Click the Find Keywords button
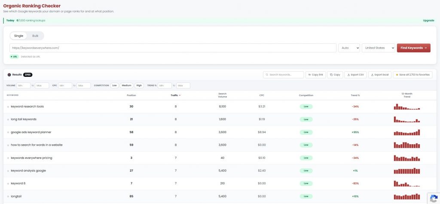Screen dimensions: 440x204 coord(413,48)
